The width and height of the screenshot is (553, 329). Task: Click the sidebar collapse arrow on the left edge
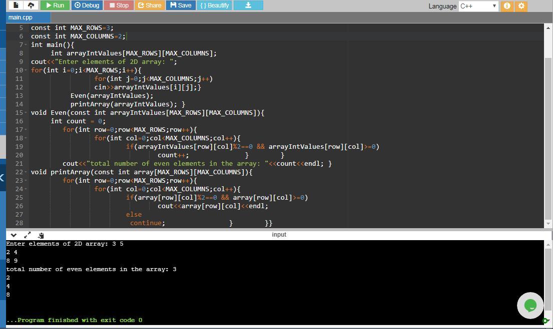coord(2,178)
